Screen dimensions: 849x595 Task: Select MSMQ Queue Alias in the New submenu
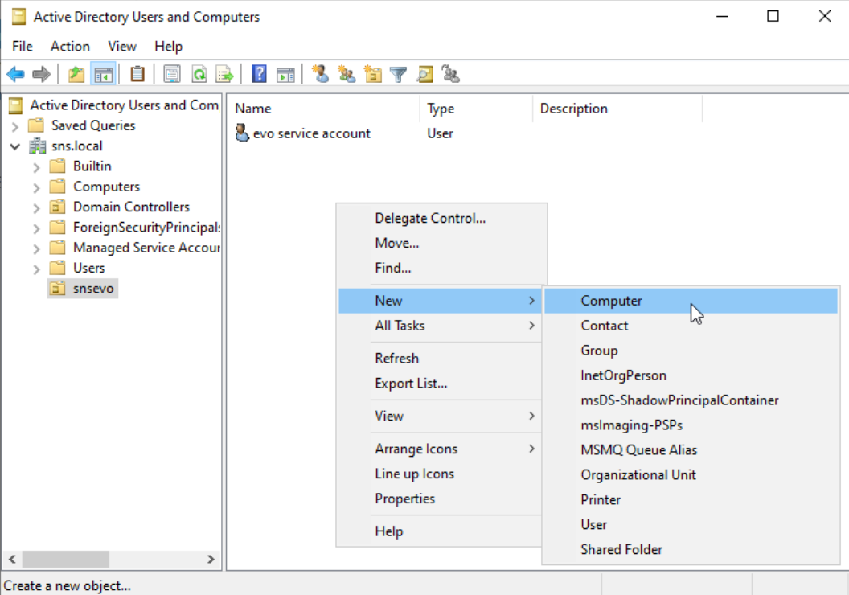pyautogui.click(x=691, y=450)
